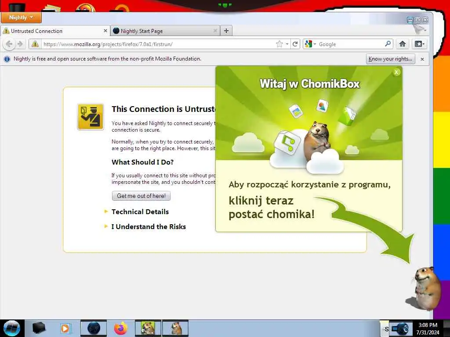Click the hamster illustration in ChomikBox popup
Screen dimensions: 450x337
tap(318, 140)
